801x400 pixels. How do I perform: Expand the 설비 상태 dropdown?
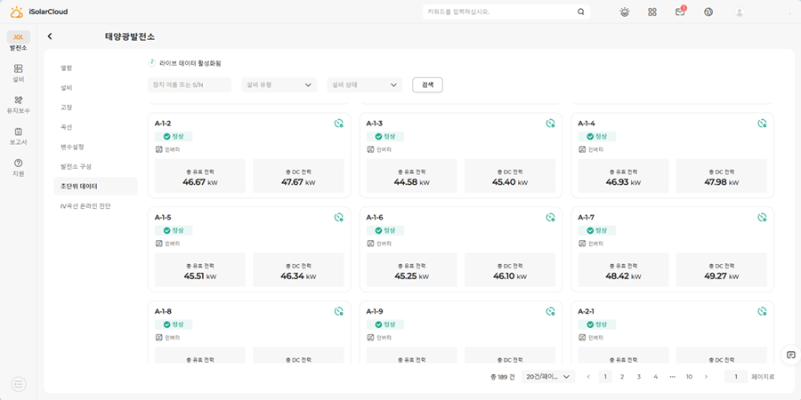pos(365,85)
